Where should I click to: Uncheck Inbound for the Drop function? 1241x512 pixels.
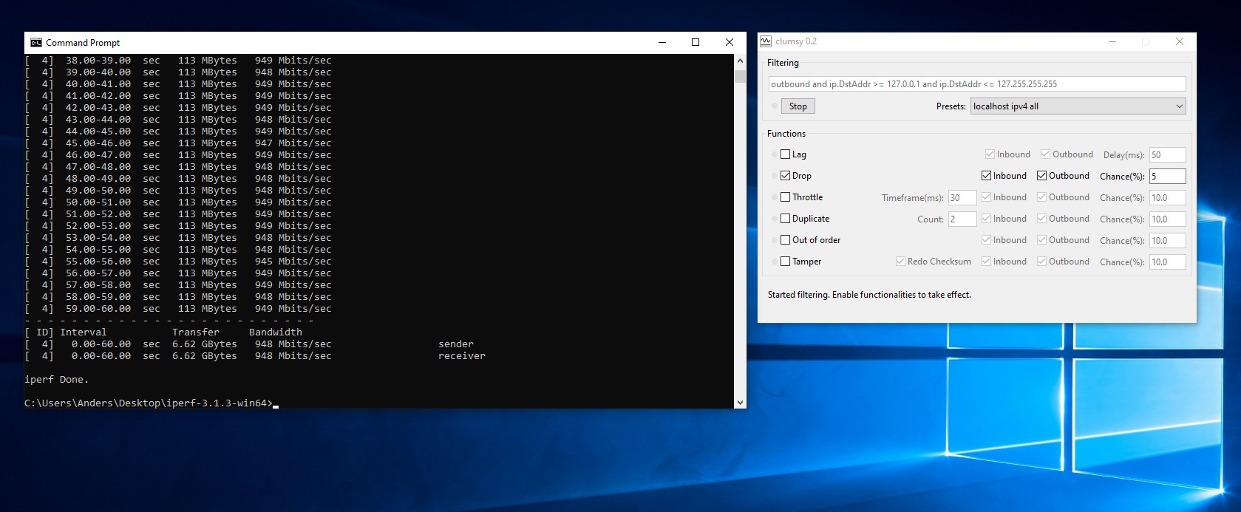coord(986,176)
